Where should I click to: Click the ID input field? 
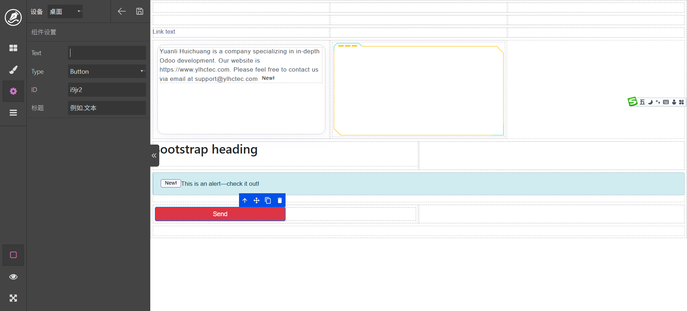[107, 90]
